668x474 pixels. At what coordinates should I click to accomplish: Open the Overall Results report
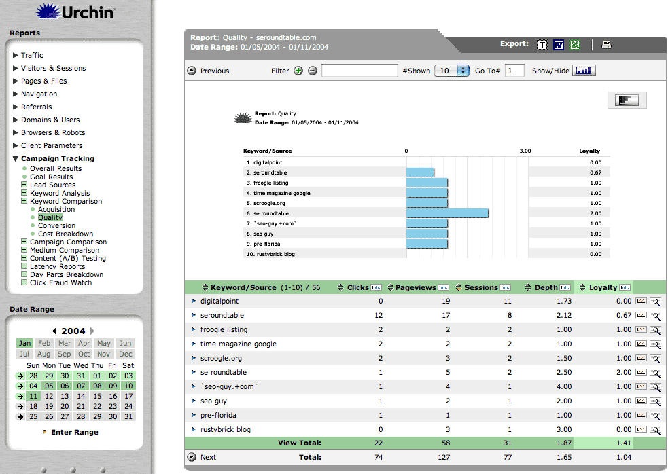point(56,168)
